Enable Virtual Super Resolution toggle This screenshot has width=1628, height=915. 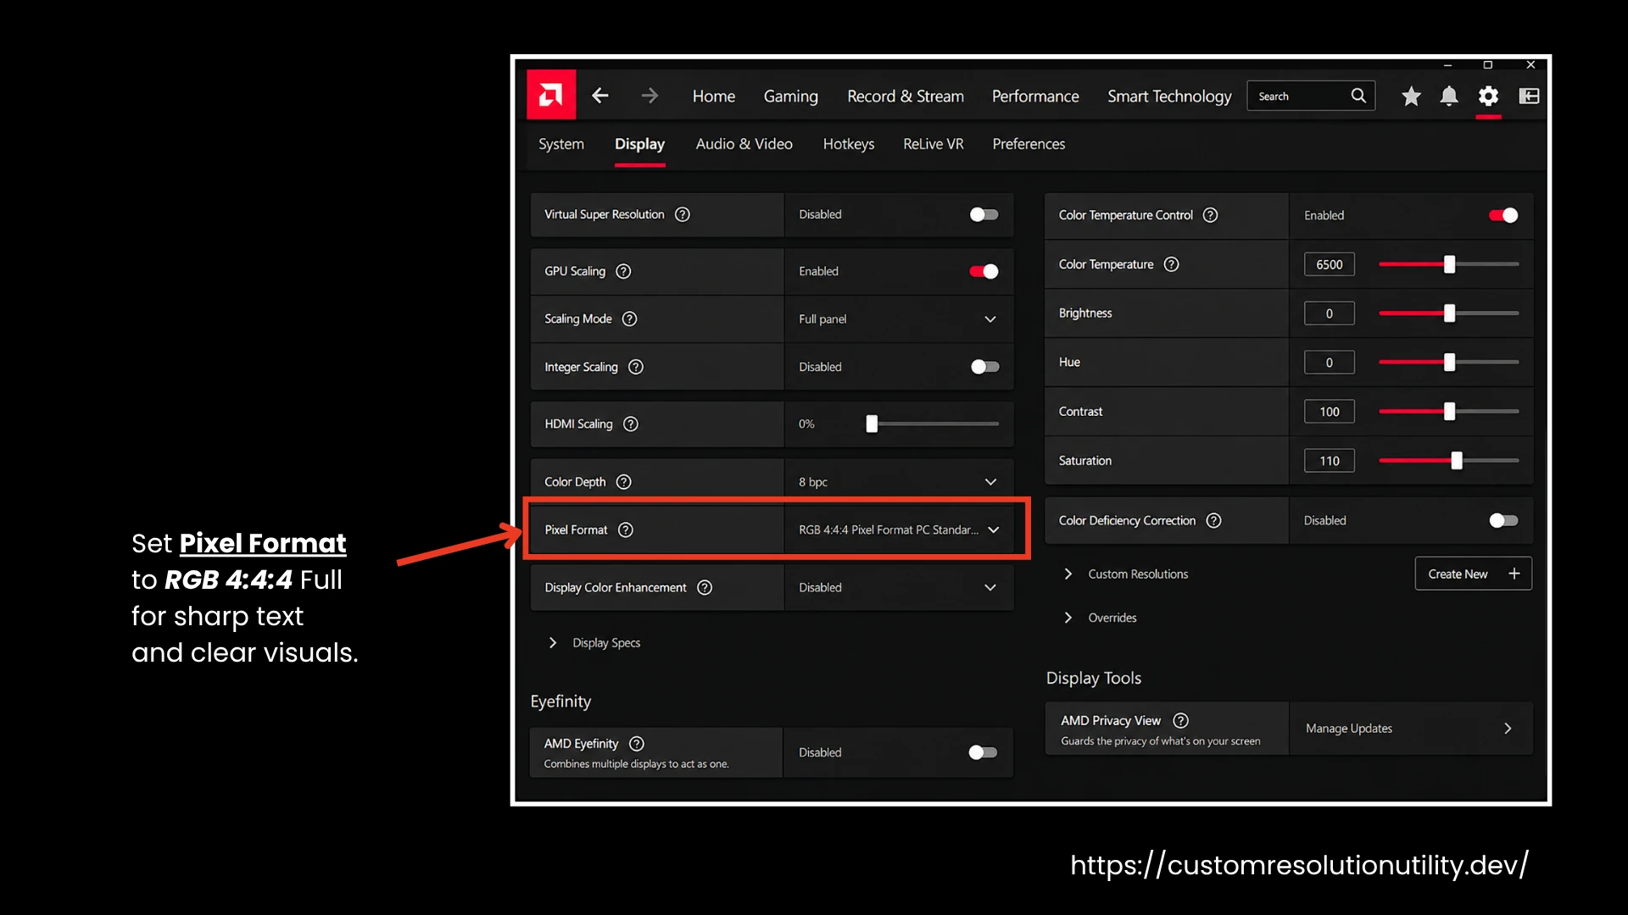point(984,214)
